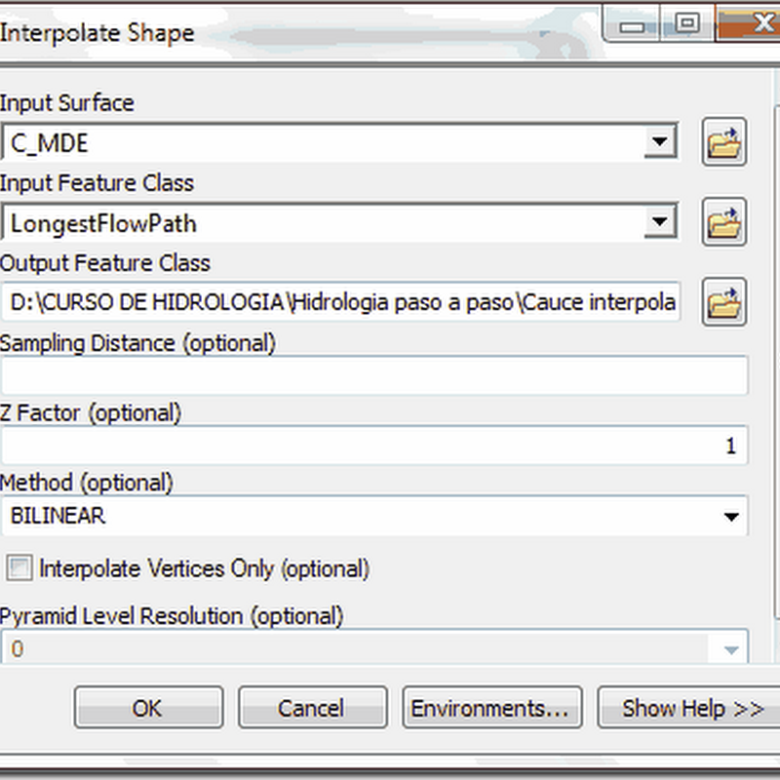Viewport: 780px width, 780px height.
Task: Open the Environments settings
Action: tap(492, 708)
